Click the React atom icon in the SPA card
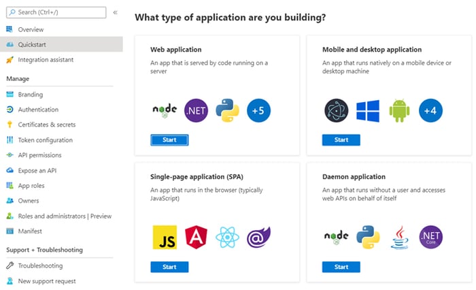The image size is (476, 290). coord(227,238)
